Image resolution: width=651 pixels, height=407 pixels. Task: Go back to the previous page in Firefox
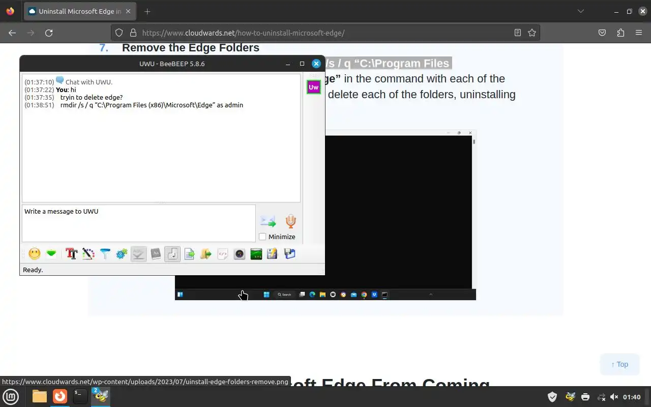pyautogui.click(x=12, y=33)
